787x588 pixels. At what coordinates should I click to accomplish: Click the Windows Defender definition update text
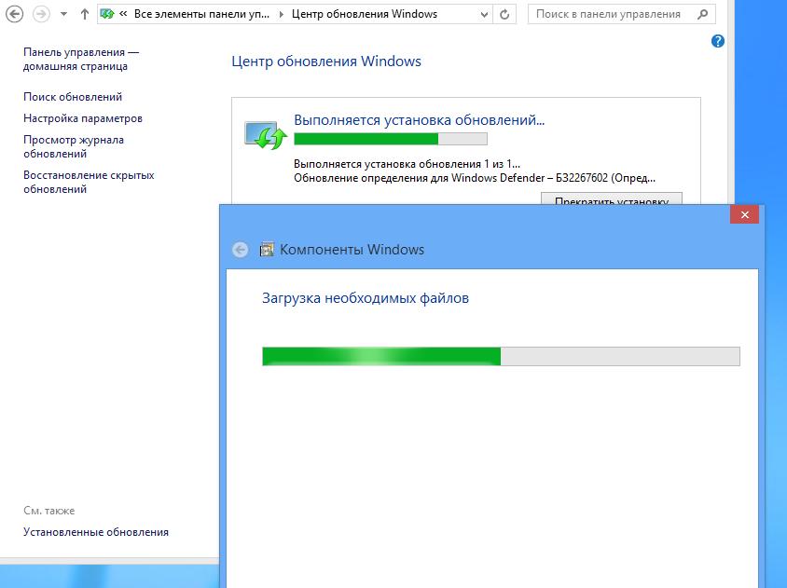[x=475, y=178]
